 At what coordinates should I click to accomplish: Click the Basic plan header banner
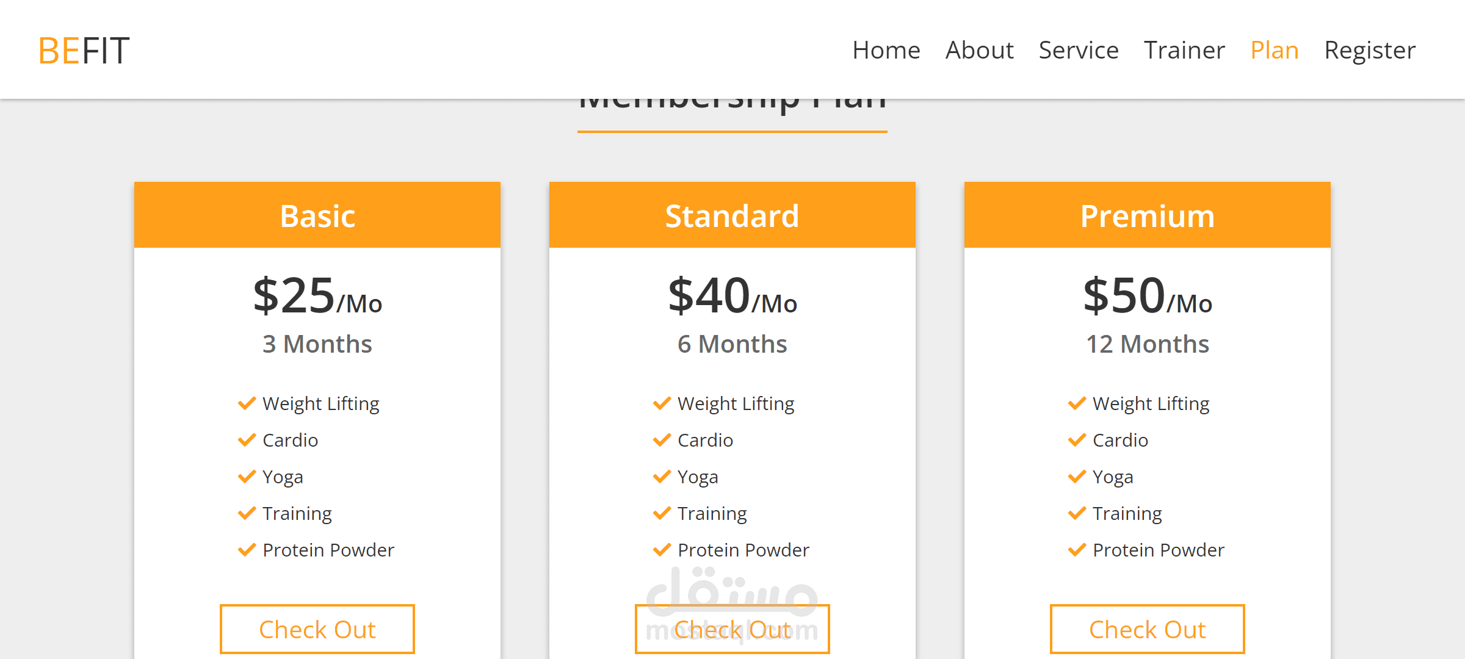click(x=317, y=215)
